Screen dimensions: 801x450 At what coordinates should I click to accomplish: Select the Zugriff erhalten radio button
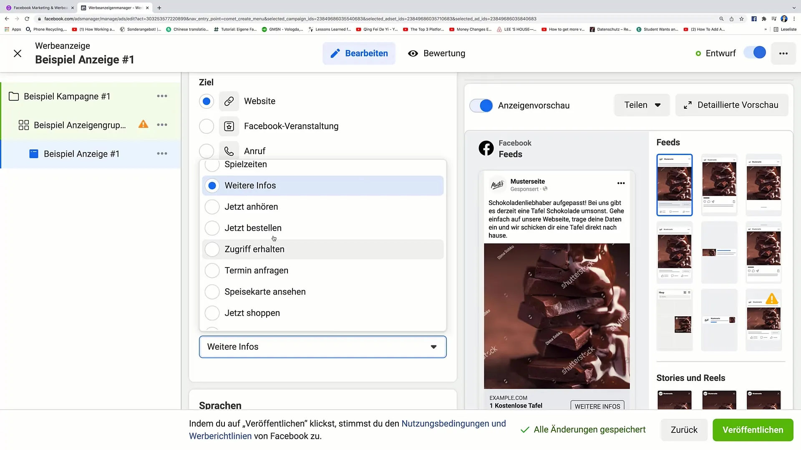point(212,249)
